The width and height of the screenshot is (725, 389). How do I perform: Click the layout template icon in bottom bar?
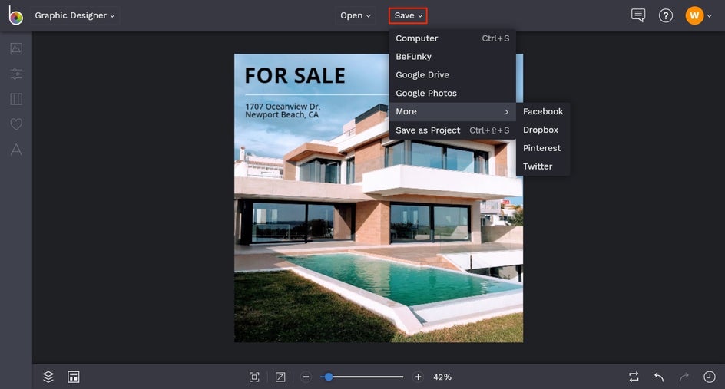coord(74,377)
